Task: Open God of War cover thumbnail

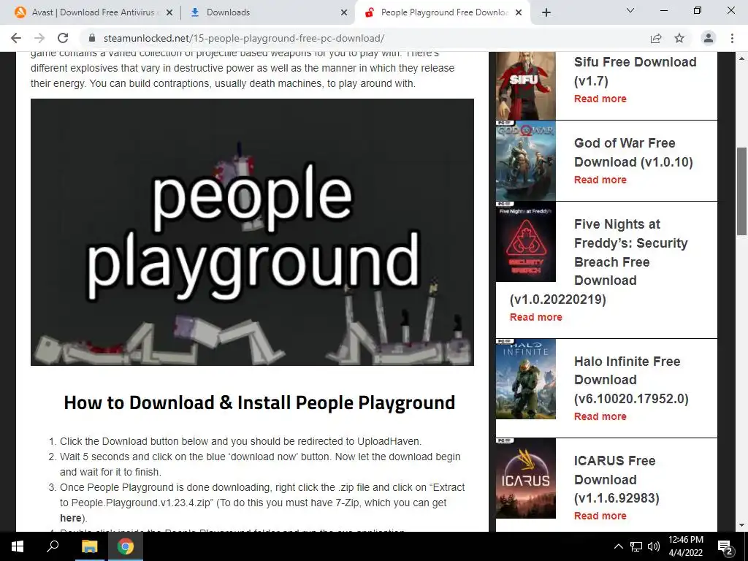Action: click(x=526, y=161)
